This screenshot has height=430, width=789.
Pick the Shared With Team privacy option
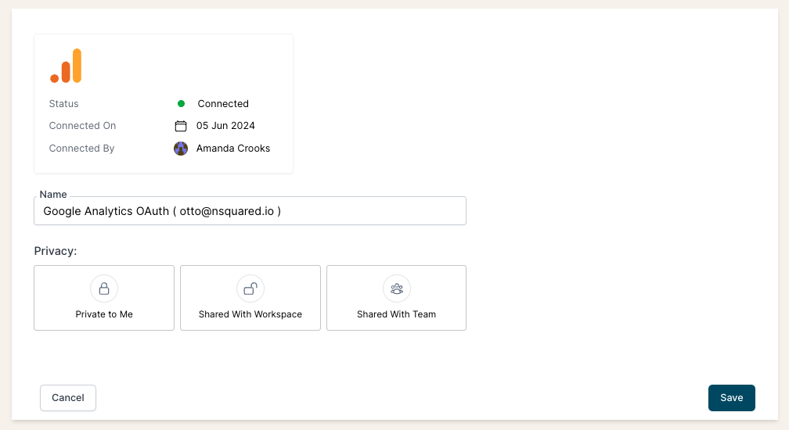point(397,298)
